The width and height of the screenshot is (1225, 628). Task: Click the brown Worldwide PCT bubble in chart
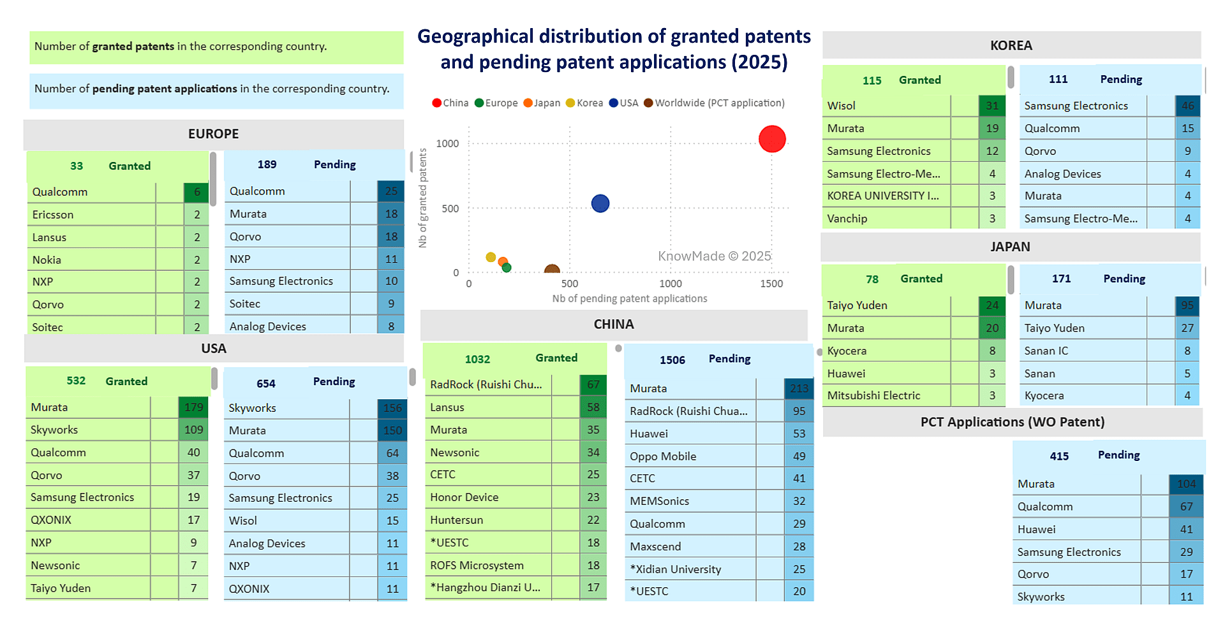click(x=552, y=270)
